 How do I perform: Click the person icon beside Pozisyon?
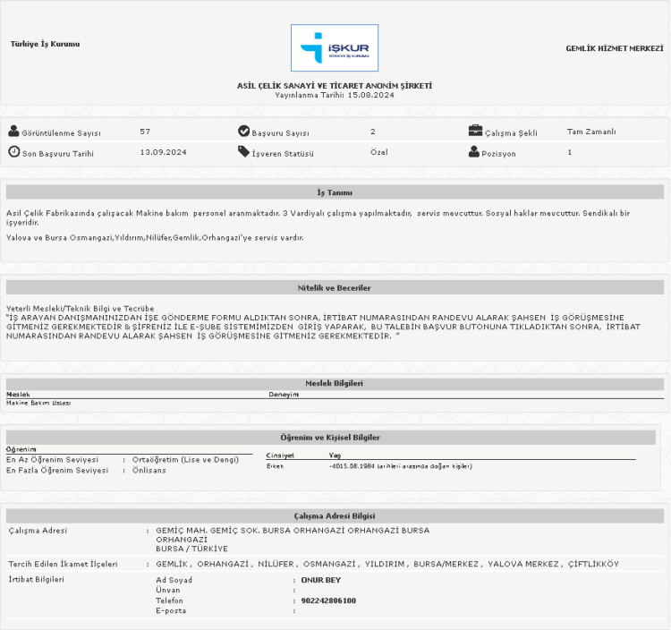click(475, 152)
